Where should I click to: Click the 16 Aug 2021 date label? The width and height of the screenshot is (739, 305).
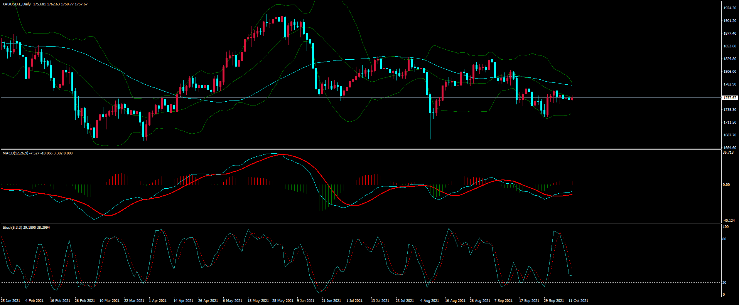click(455, 301)
